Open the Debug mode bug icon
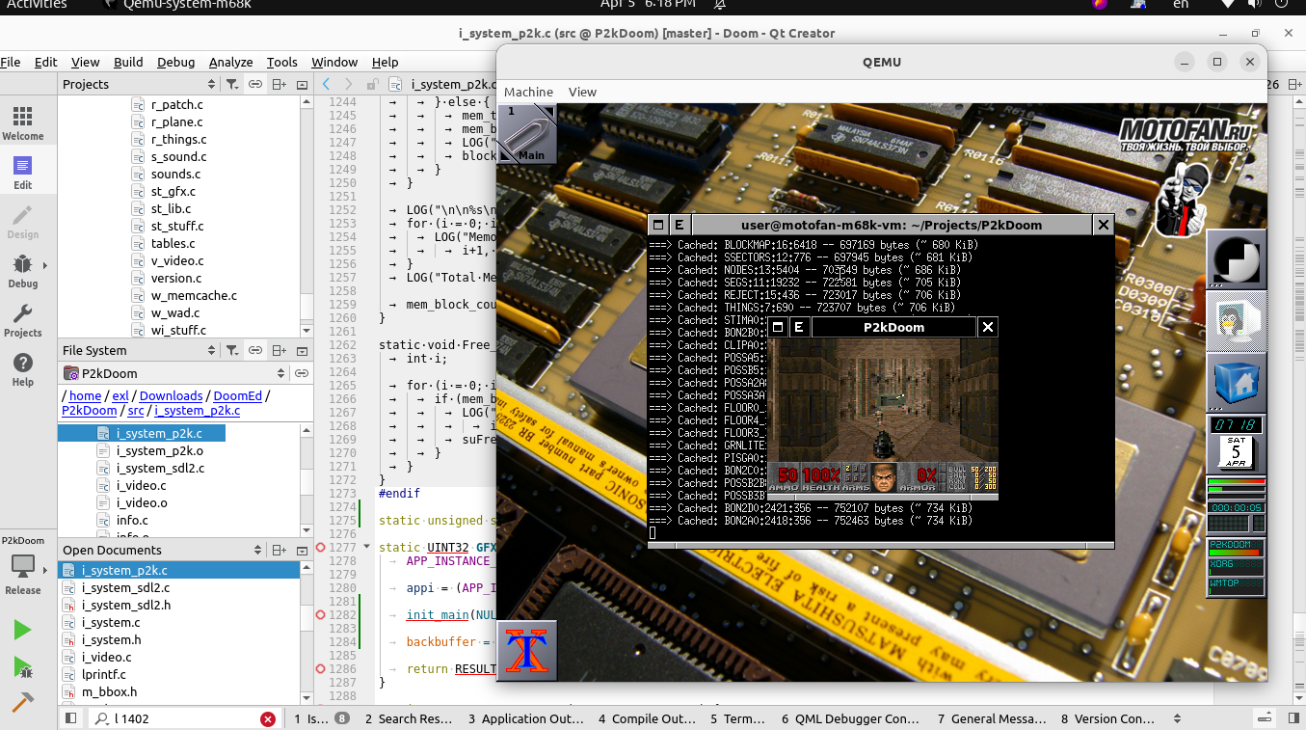The image size is (1306, 730). [22, 271]
